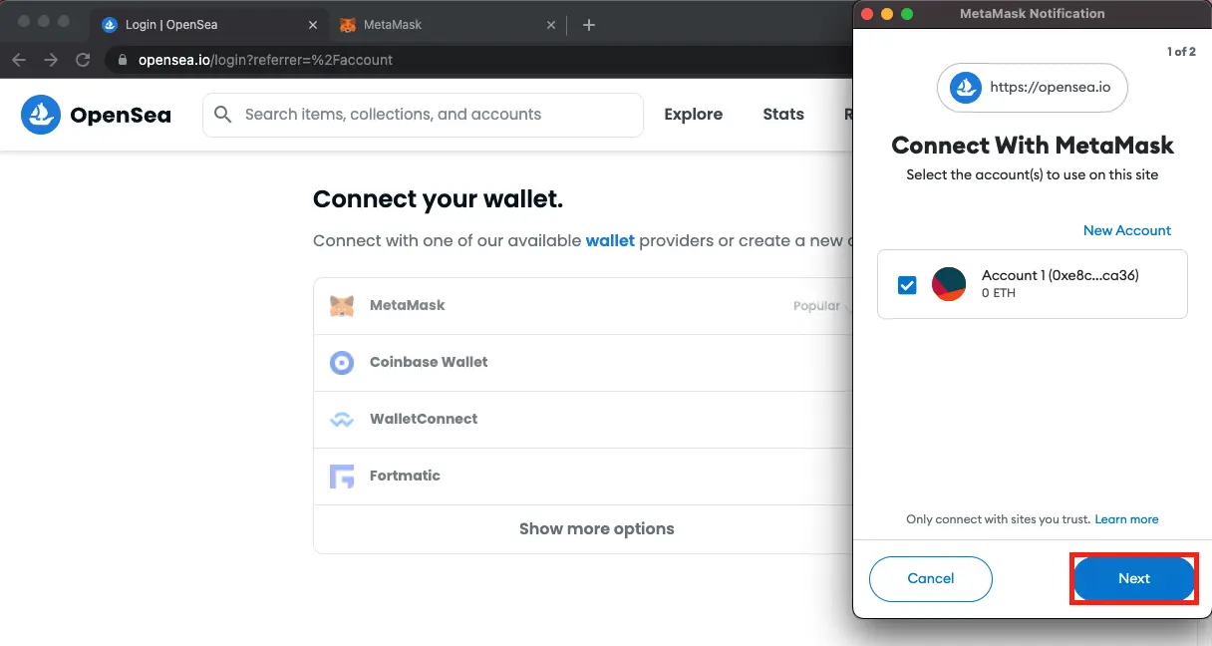Switch to Login | OpenSea tab
The image size is (1212, 646).
pyautogui.click(x=211, y=24)
